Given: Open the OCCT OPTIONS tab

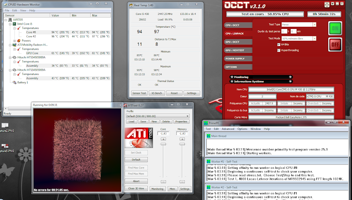Looking at the screenshot, I should pos(238,67).
